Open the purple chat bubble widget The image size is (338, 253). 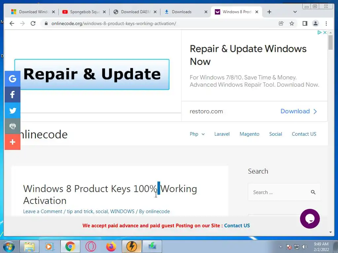(x=310, y=219)
